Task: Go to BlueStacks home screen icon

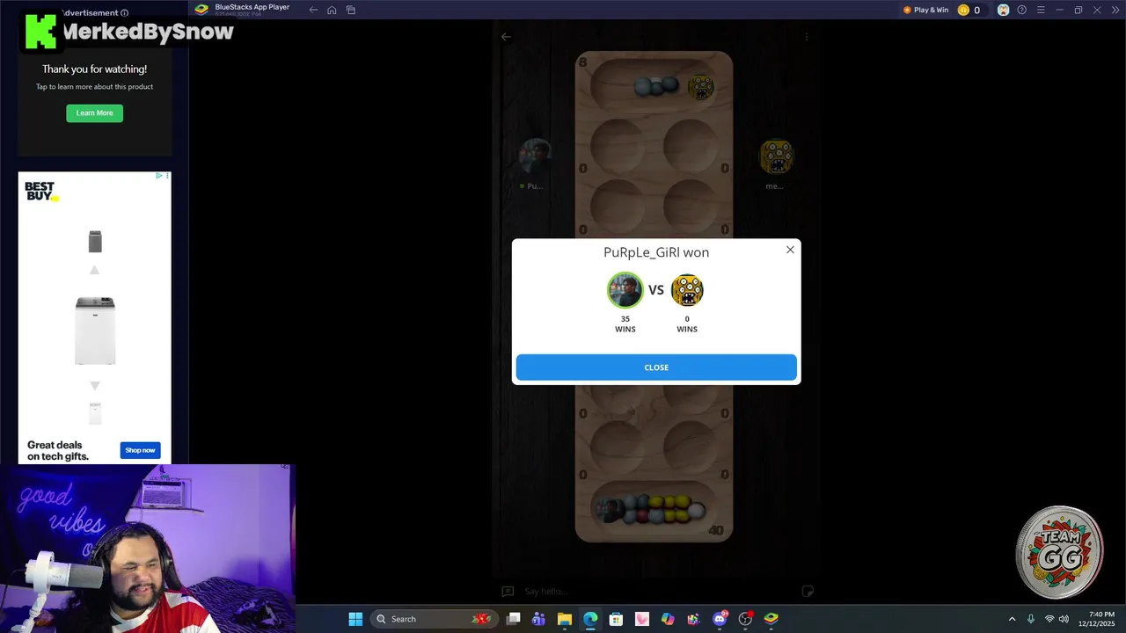Action: [332, 10]
